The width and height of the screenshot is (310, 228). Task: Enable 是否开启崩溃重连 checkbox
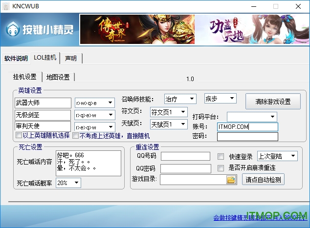coord(221,168)
